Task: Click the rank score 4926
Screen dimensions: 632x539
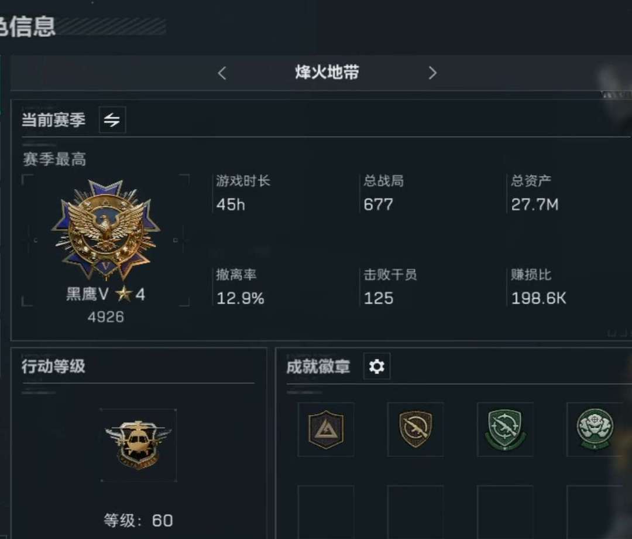Action: (x=106, y=317)
